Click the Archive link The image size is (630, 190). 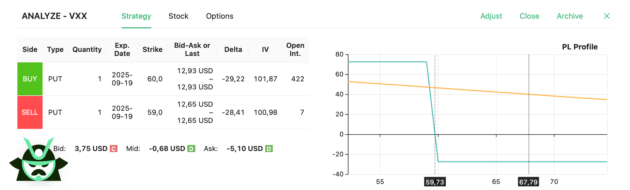coord(569,16)
